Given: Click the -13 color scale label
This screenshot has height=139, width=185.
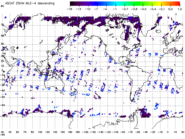Looking at the screenshot, I should tap(78, 9).
